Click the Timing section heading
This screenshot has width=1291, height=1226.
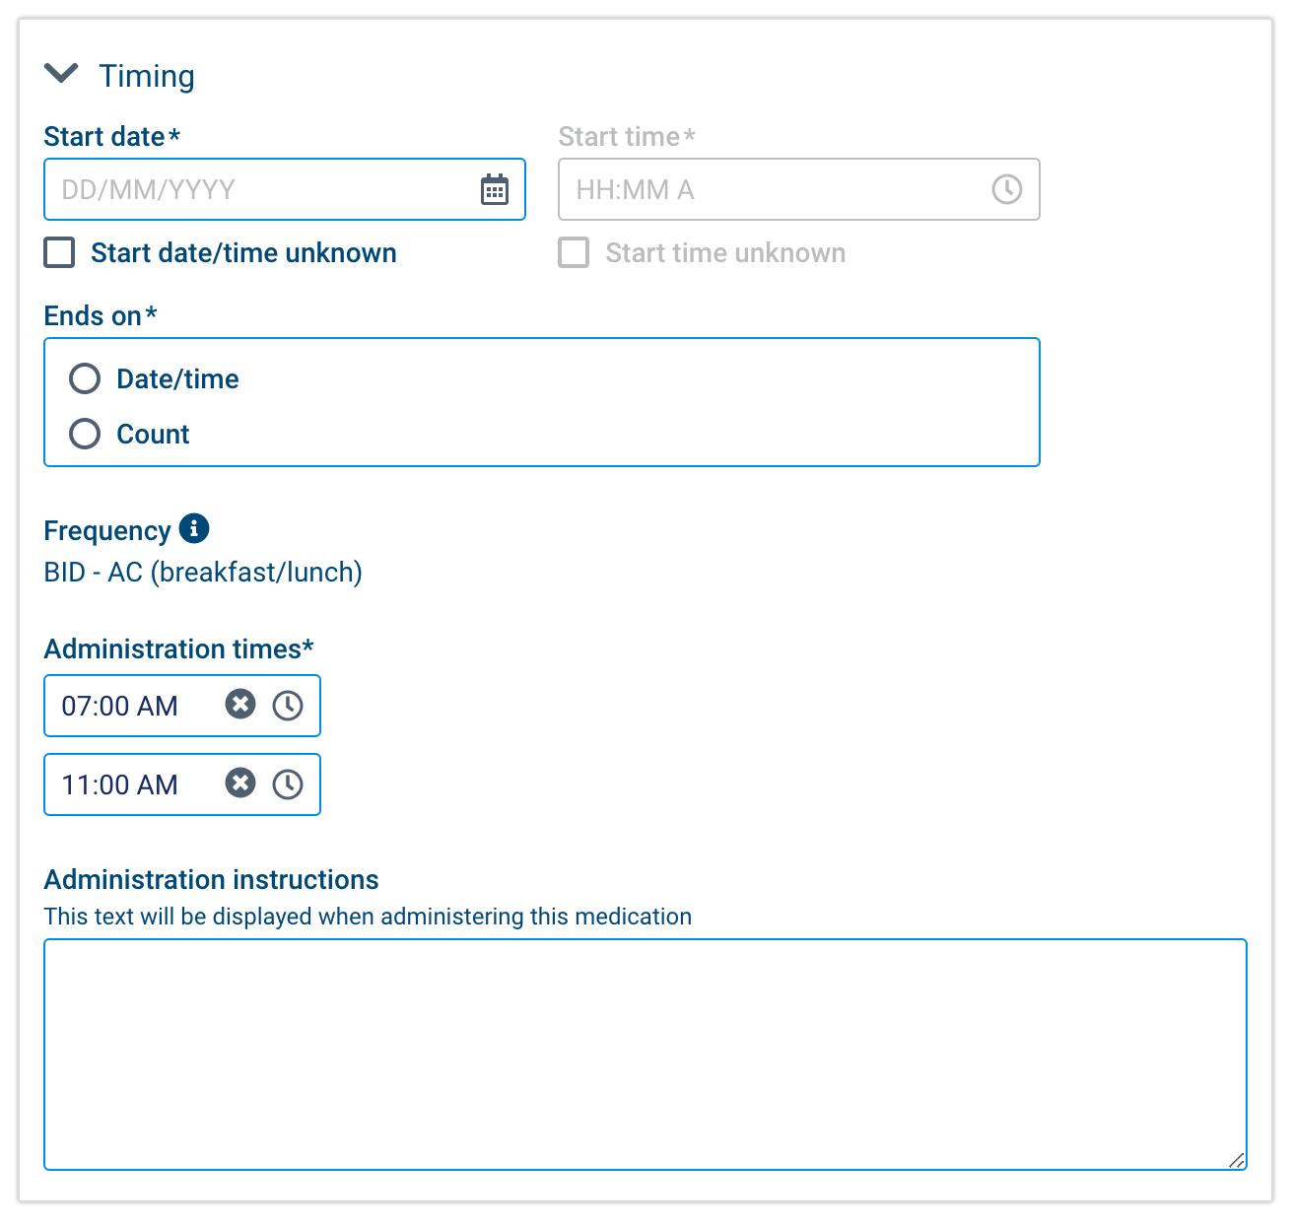pos(147,76)
